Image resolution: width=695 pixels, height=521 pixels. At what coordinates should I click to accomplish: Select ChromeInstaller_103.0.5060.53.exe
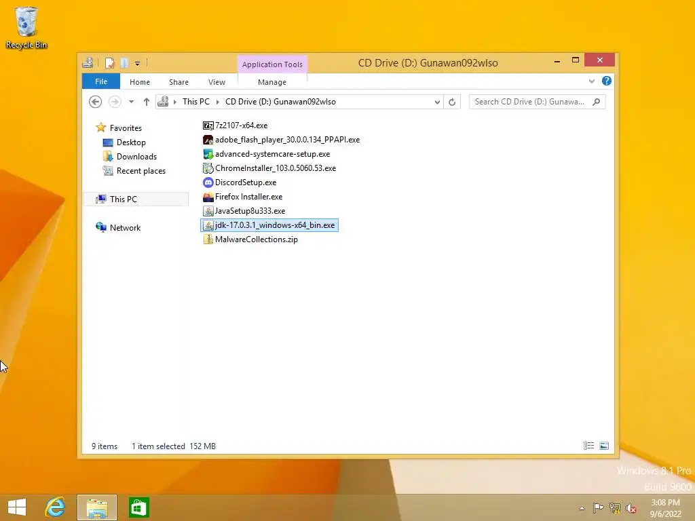coord(276,168)
